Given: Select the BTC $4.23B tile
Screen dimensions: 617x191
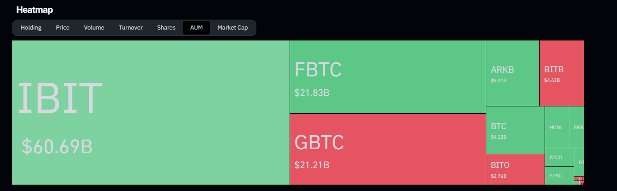Looking at the screenshot, I should pyautogui.click(x=515, y=130).
